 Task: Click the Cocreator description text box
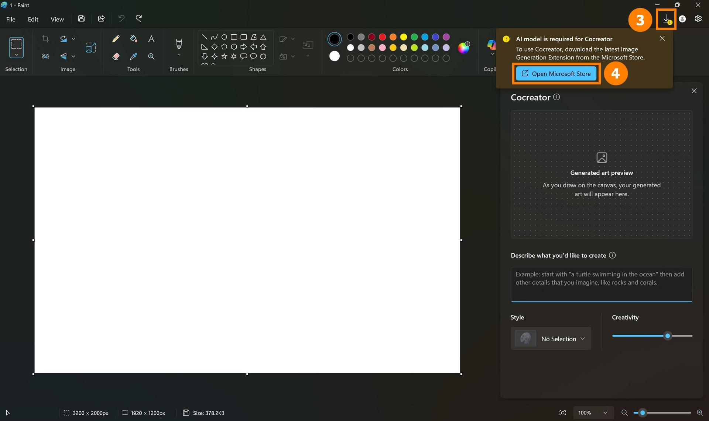pyautogui.click(x=601, y=284)
